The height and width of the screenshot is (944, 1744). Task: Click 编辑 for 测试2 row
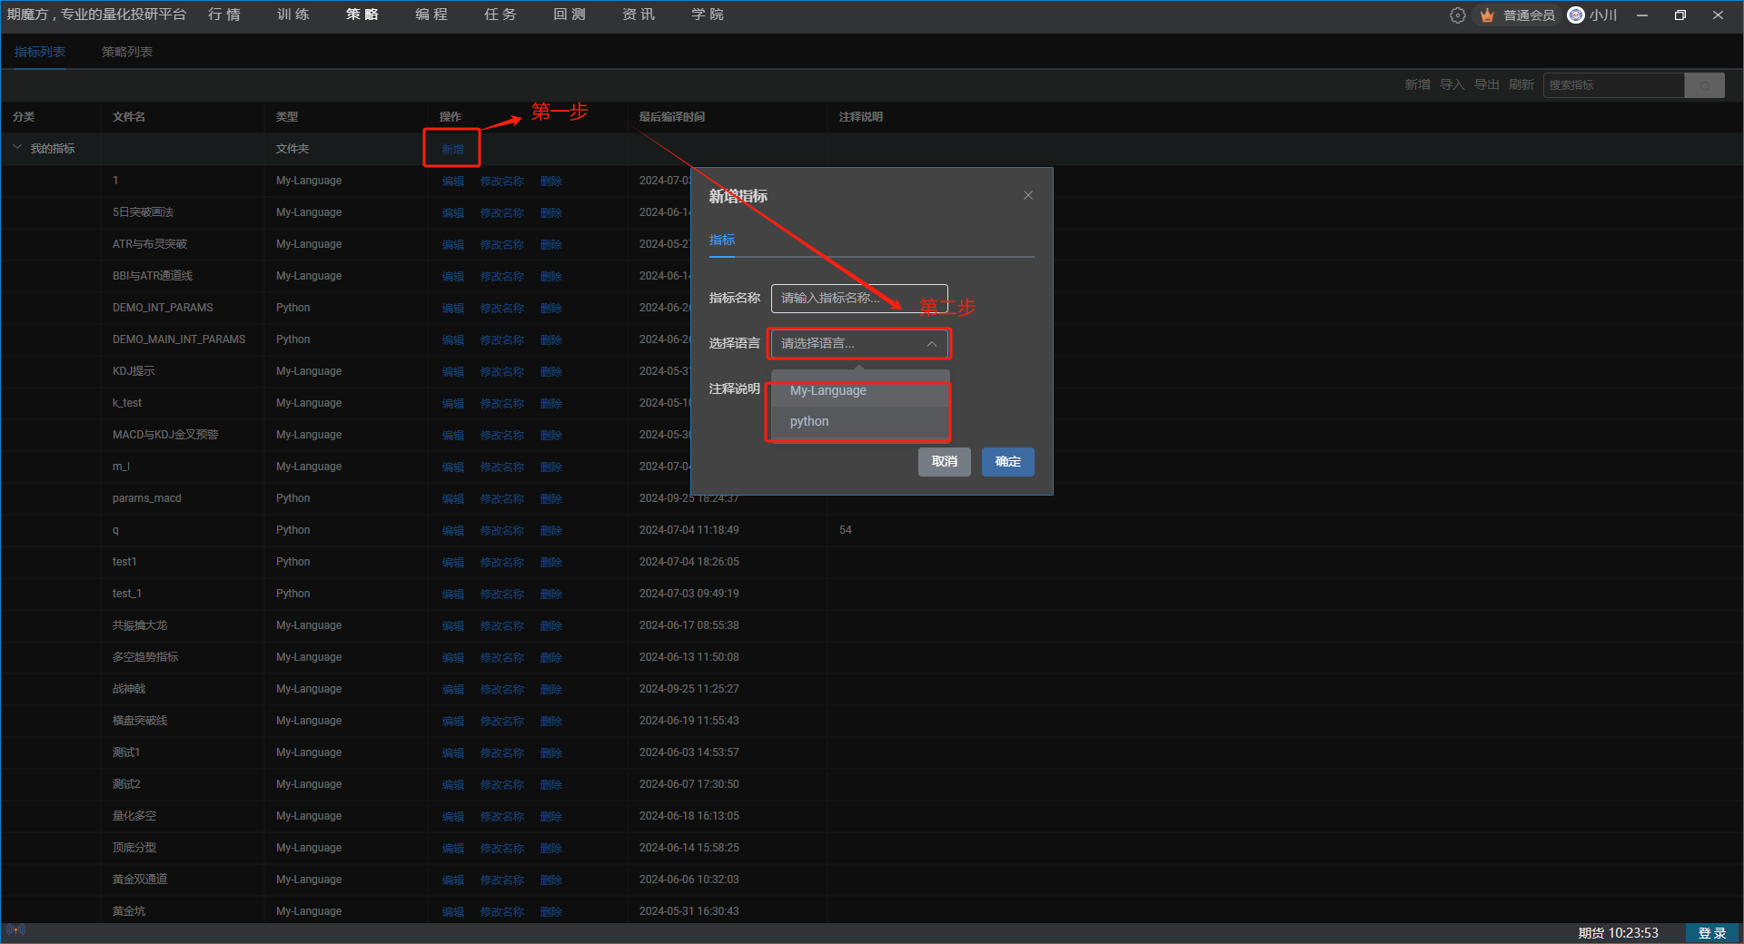pyautogui.click(x=452, y=785)
